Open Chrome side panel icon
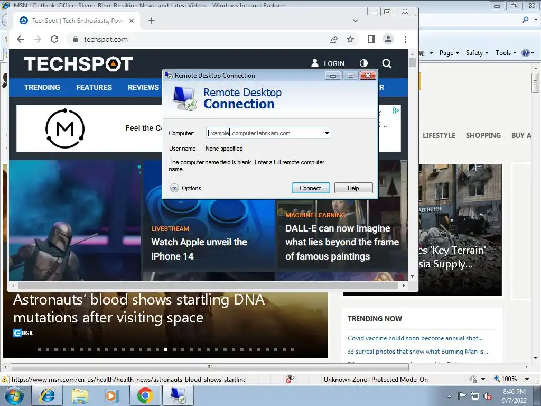 [371, 39]
